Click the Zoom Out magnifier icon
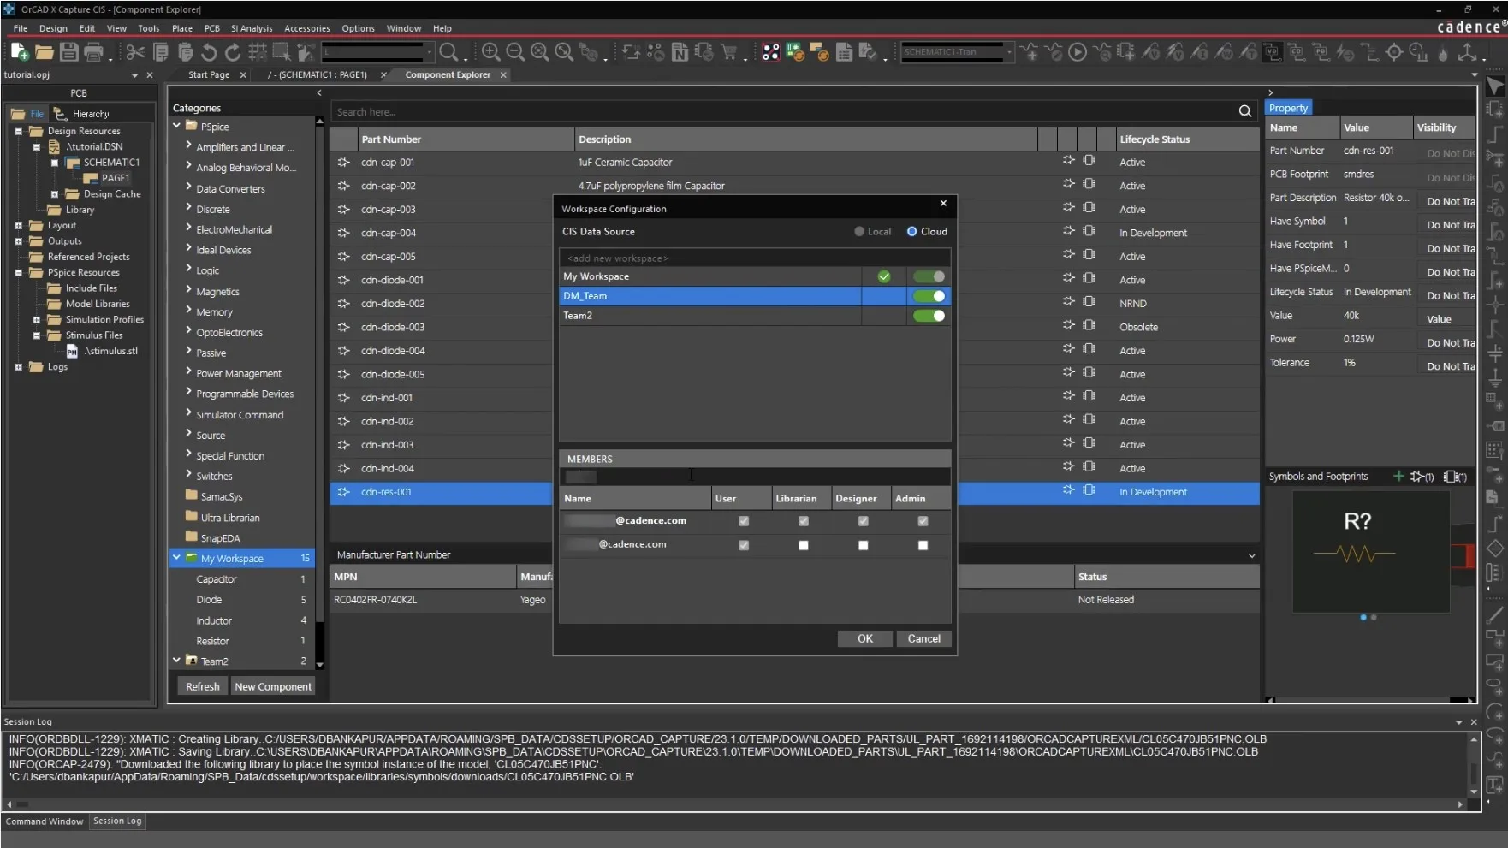 tap(514, 52)
